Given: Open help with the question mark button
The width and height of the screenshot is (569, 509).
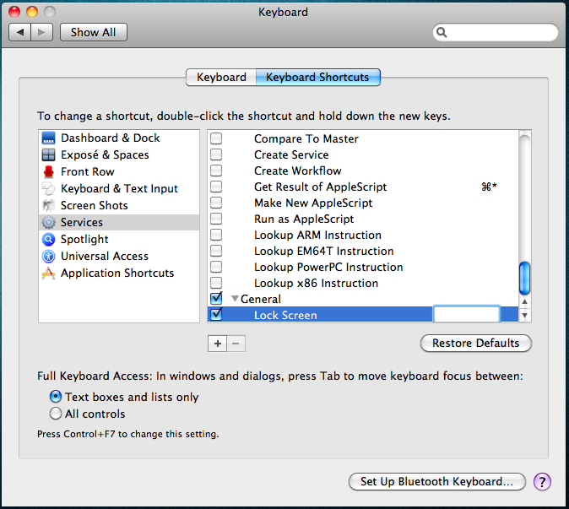Looking at the screenshot, I should 542,482.
